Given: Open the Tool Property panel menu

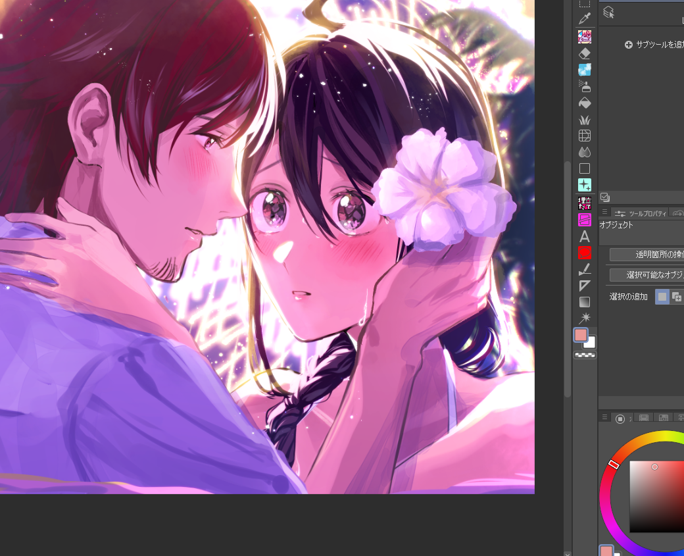Looking at the screenshot, I should tap(604, 213).
